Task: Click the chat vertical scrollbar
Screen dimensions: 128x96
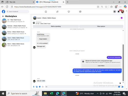Action: (123, 63)
